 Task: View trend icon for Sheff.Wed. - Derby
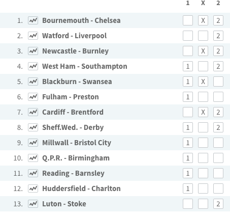tap(33, 127)
